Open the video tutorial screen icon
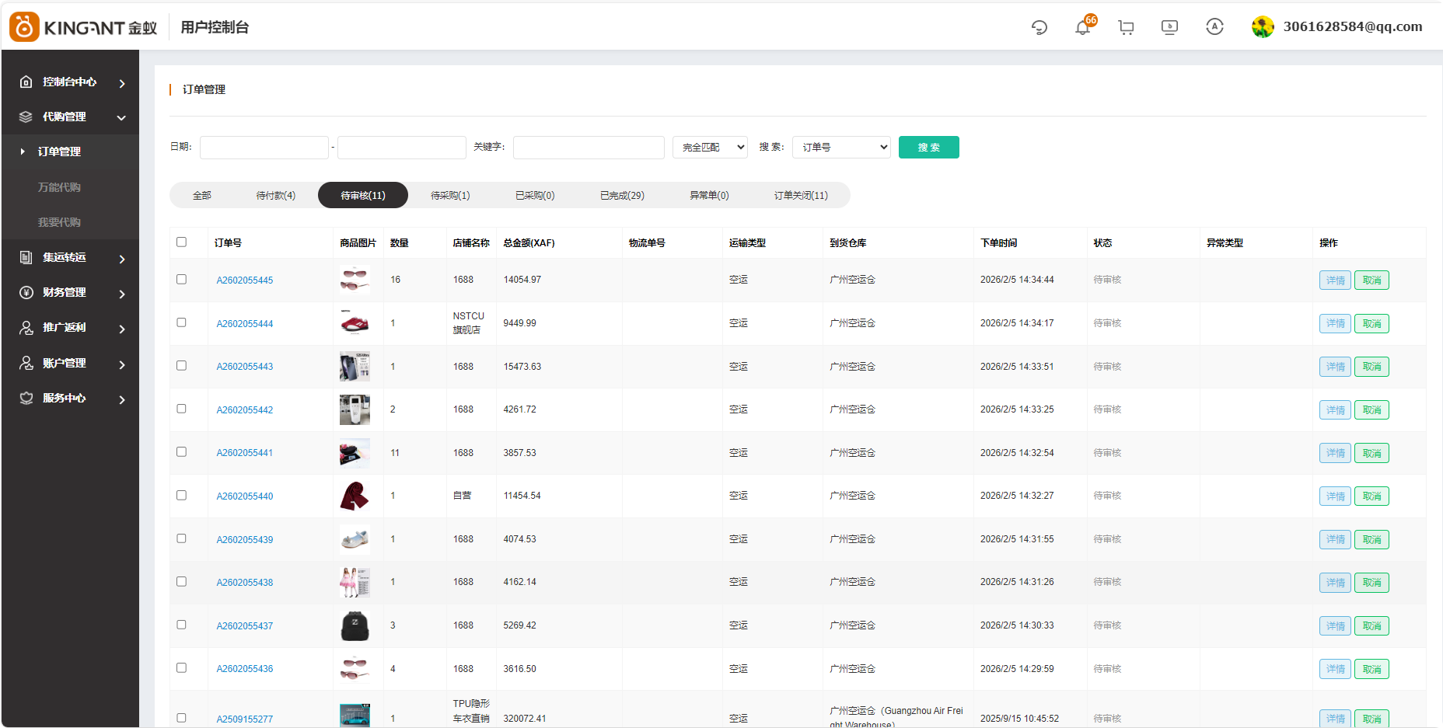Viewport: 1443px width, 728px height. click(x=1169, y=28)
